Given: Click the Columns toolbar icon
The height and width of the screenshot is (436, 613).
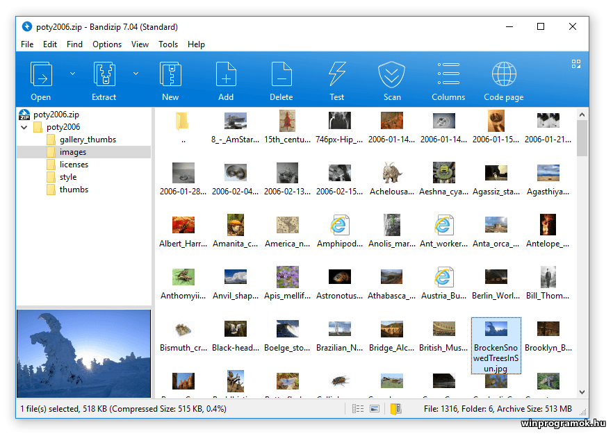Looking at the screenshot, I should coord(448,75).
